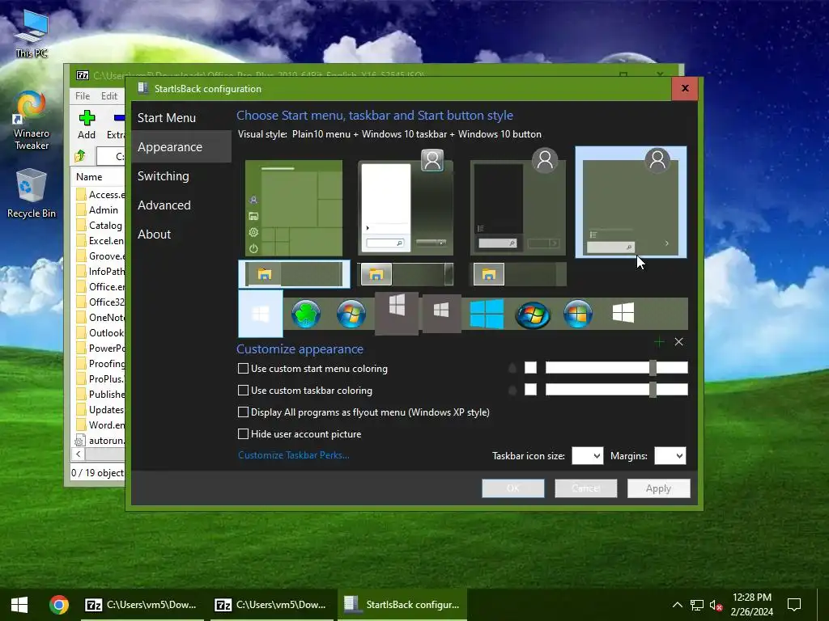
Task: Select the white flat Windows logo button
Action: point(623,313)
